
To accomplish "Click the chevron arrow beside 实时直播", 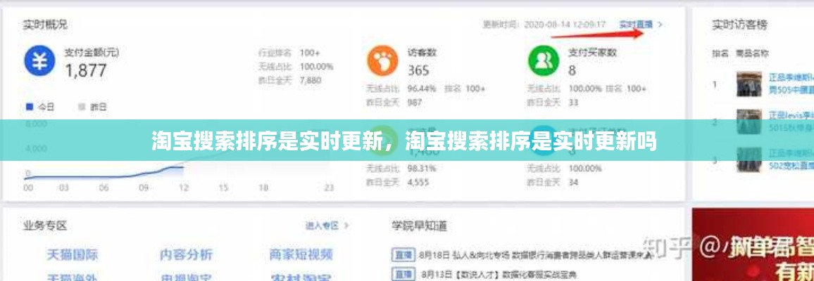I will (660, 25).
